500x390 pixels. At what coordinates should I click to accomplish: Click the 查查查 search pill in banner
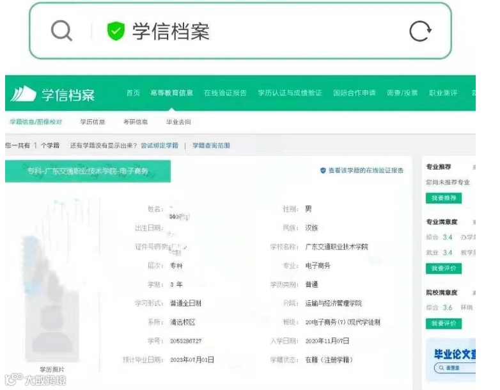(x=454, y=368)
